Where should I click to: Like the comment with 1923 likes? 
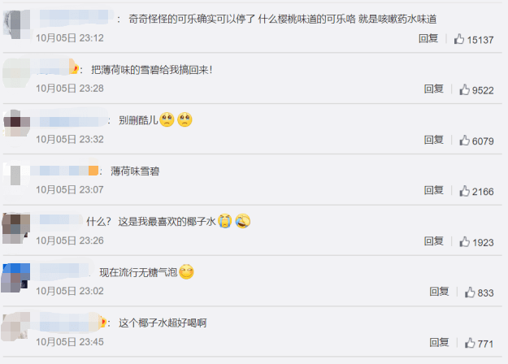[465, 242]
